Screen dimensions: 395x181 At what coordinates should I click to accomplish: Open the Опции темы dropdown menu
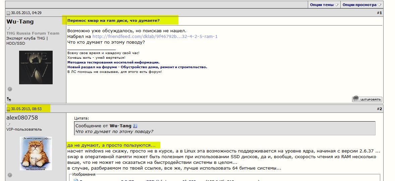[324, 5]
